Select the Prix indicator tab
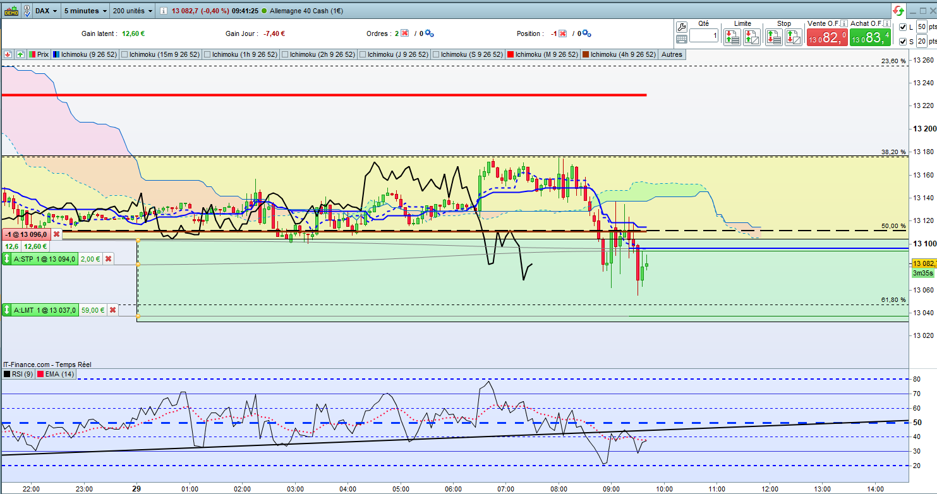The width and height of the screenshot is (937, 494). click(x=39, y=55)
